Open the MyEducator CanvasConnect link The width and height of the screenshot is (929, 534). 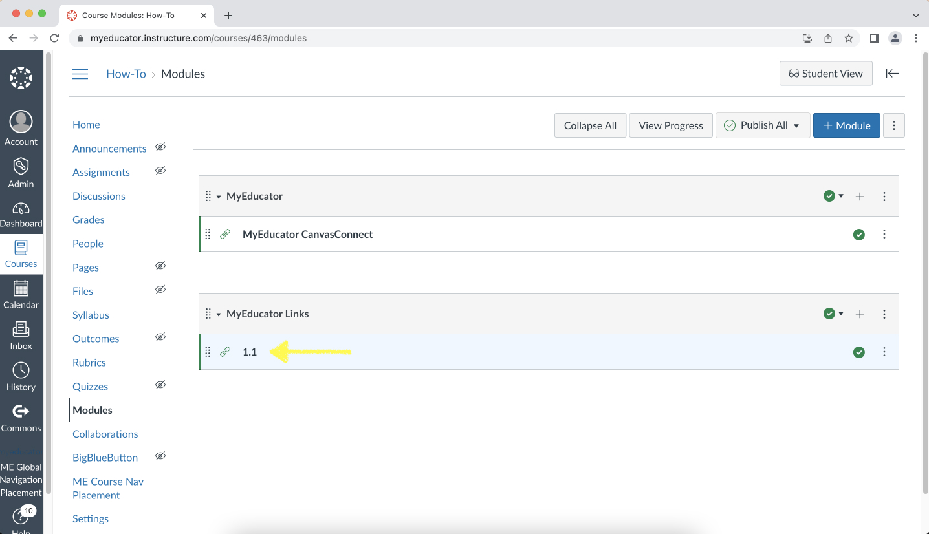(307, 234)
